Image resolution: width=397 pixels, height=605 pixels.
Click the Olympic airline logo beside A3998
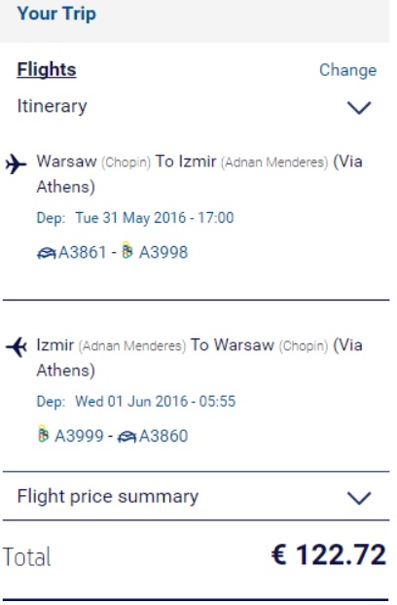pyautogui.click(x=126, y=250)
